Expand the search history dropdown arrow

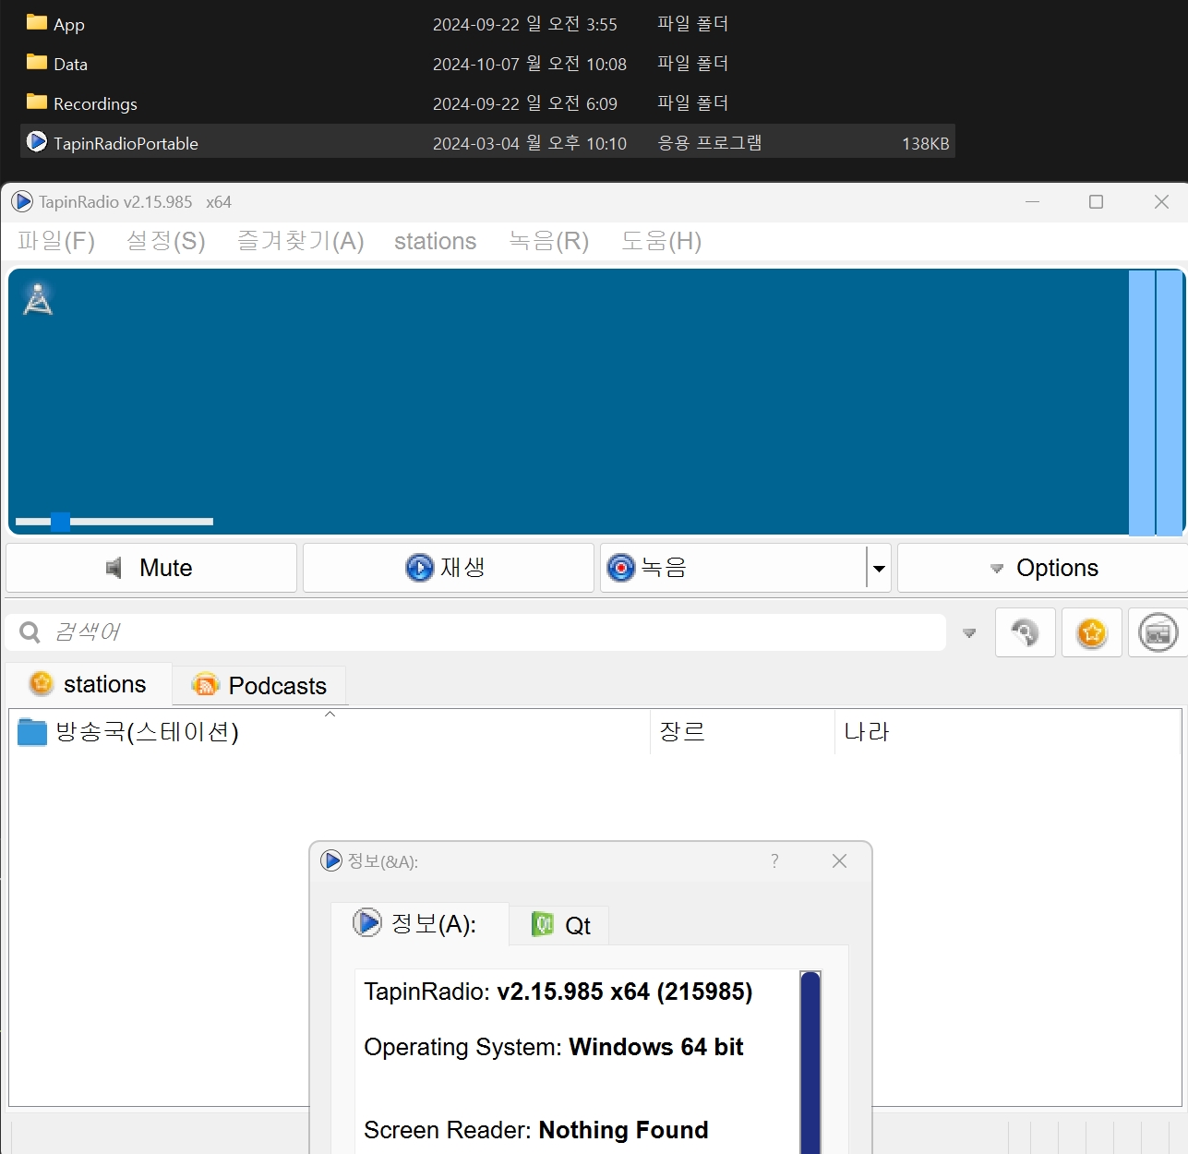(969, 633)
